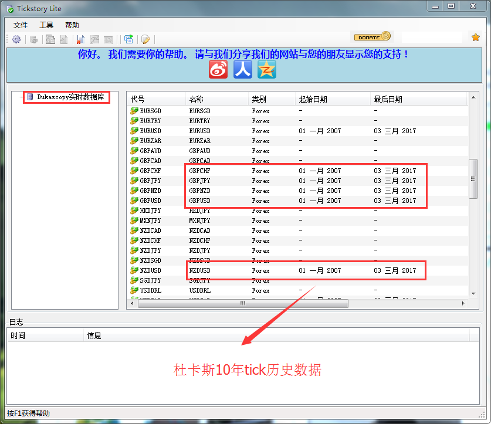This screenshot has width=491, height=424.
Task: Select the GBPCAD symbol row
Action: coord(297,161)
